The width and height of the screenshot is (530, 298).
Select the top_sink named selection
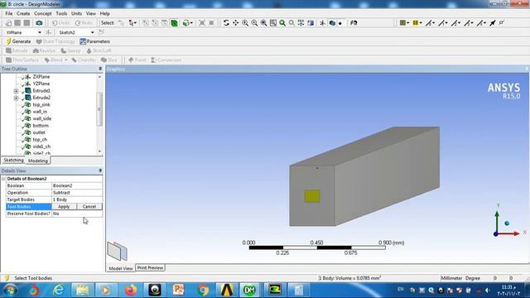(x=41, y=105)
